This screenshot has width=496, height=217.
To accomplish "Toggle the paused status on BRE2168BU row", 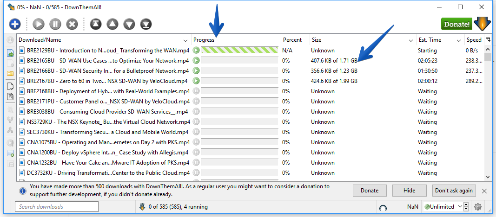I will coord(196,91).
